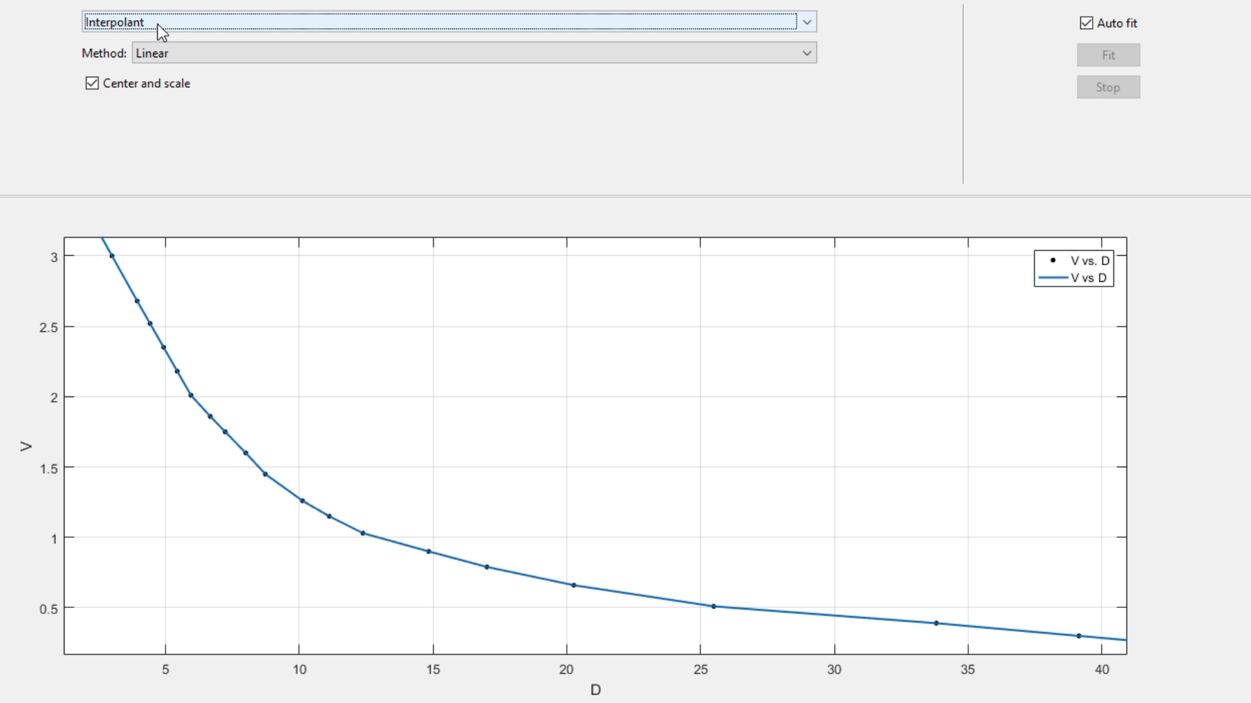
Task: Open the Interpolant fit type combo box
Action: 440,22
